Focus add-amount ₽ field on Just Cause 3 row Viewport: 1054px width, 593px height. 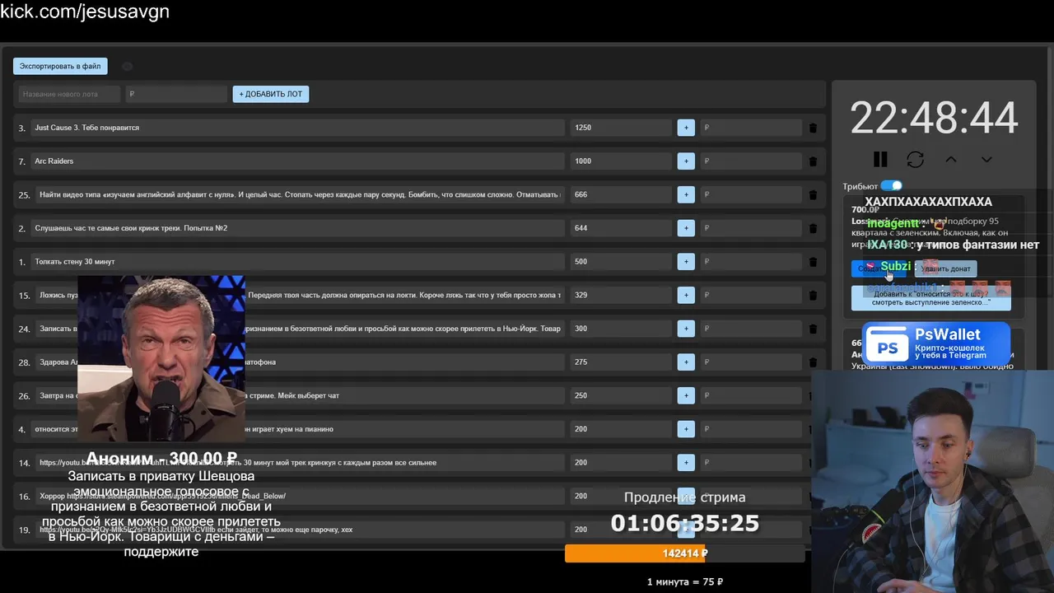751,128
